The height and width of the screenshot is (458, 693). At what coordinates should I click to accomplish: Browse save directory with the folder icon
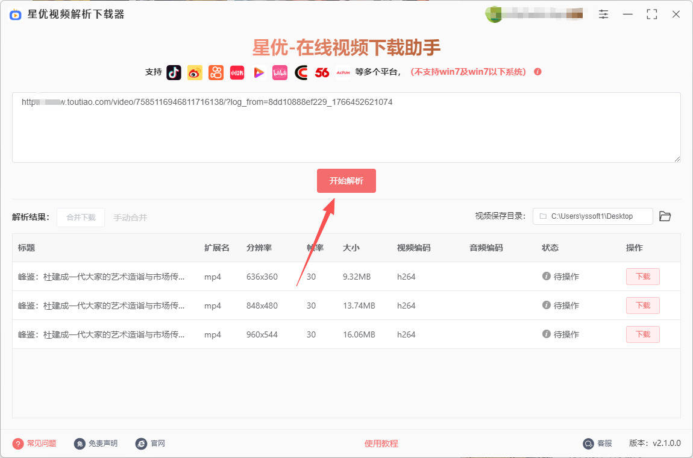(x=665, y=216)
